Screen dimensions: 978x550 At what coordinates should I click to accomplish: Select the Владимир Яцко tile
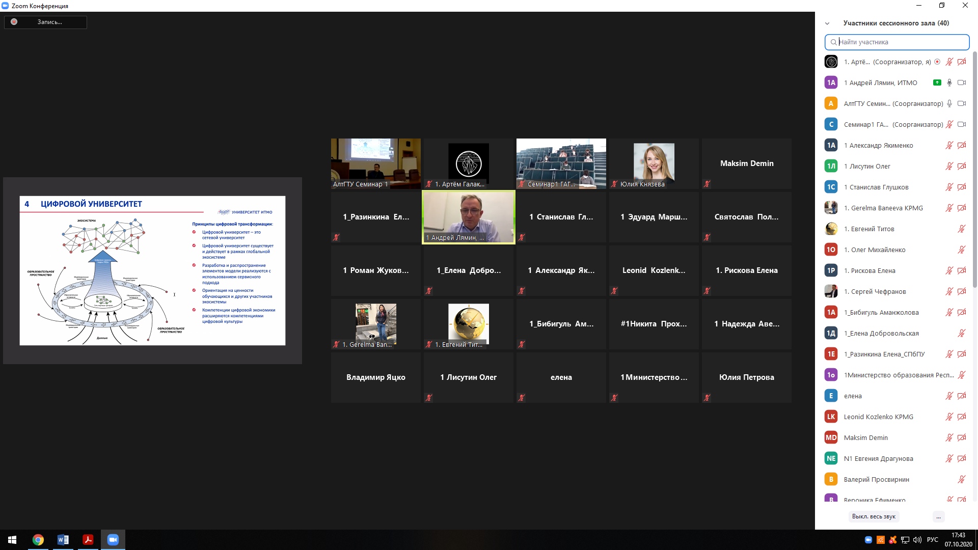pos(376,377)
